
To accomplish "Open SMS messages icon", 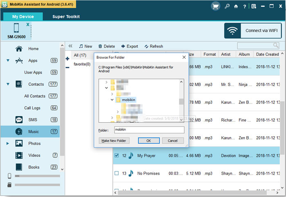I will click(19, 120).
